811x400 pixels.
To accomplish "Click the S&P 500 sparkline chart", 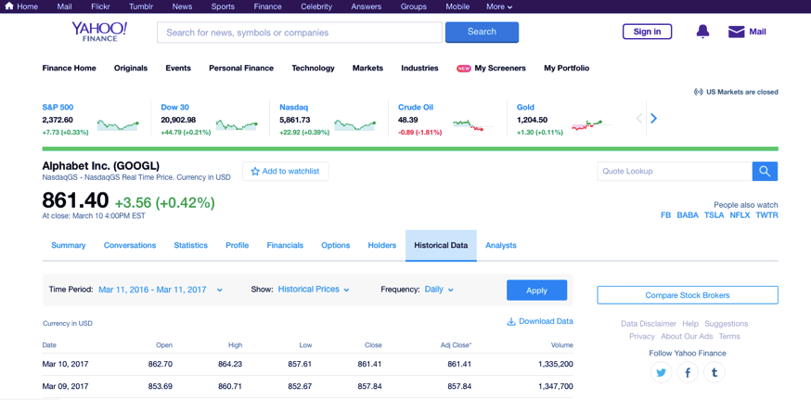I will point(118,124).
